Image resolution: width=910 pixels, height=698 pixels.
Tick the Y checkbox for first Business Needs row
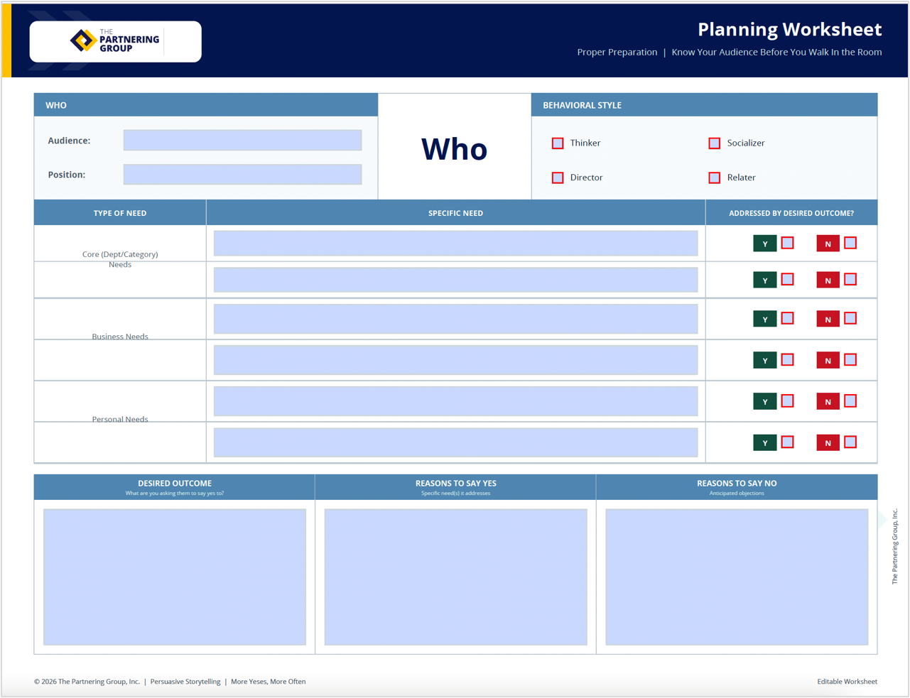[788, 318]
